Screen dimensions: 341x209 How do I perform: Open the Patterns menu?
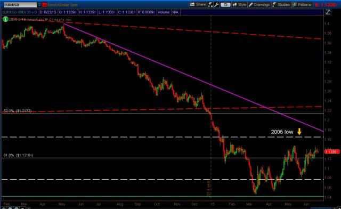click(302, 5)
